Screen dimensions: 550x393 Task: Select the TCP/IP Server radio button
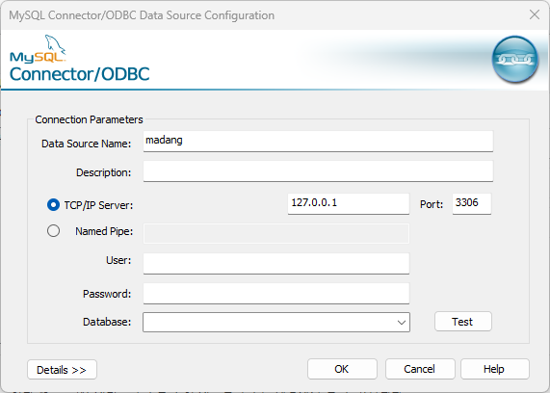click(53, 205)
